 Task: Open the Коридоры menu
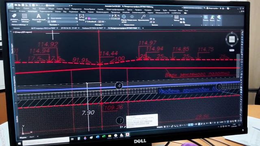pyautogui.click(x=147, y=10)
